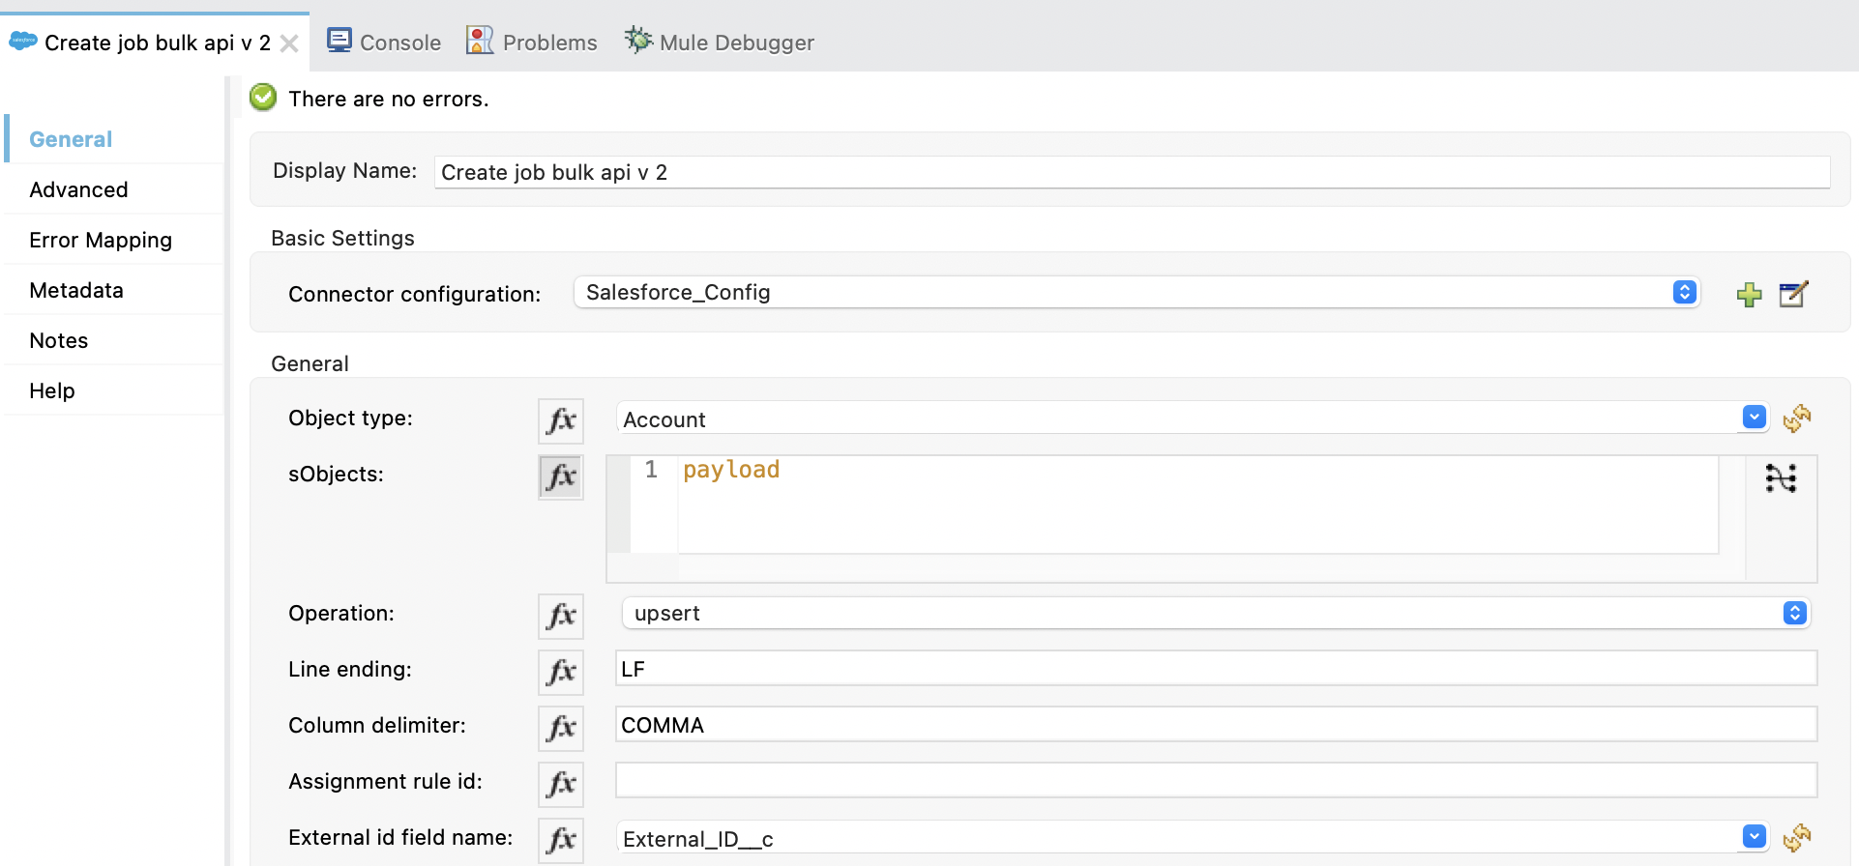Screen dimensions: 1859x866
Task: Toggle fx expression mode for Assignment rule id
Action: click(561, 784)
